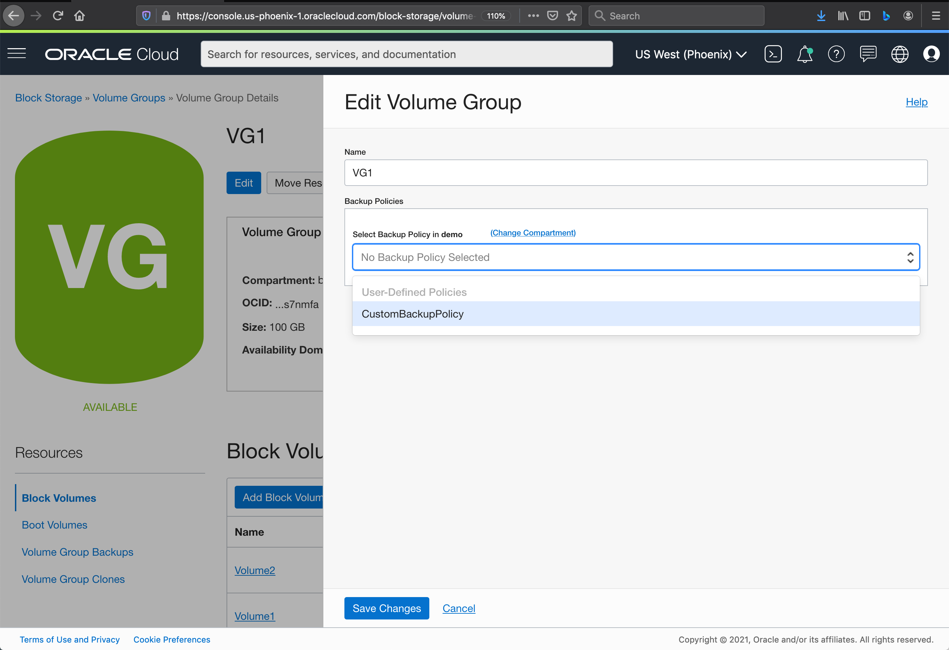This screenshot has height=650, width=949.
Task: Go to Volume Group Backups
Action: [x=77, y=552]
